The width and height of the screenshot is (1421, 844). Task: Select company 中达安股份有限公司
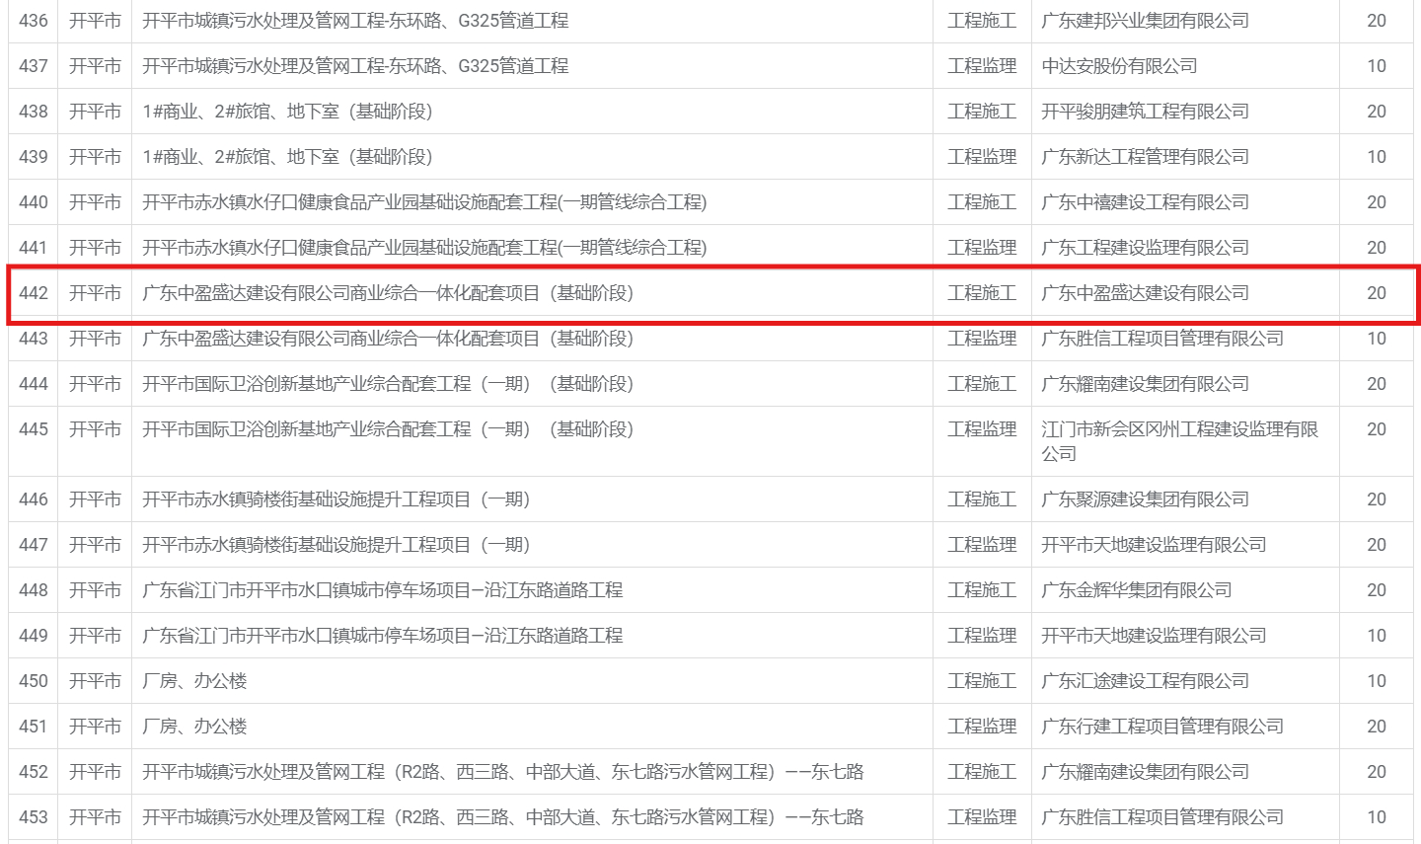click(x=1119, y=66)
